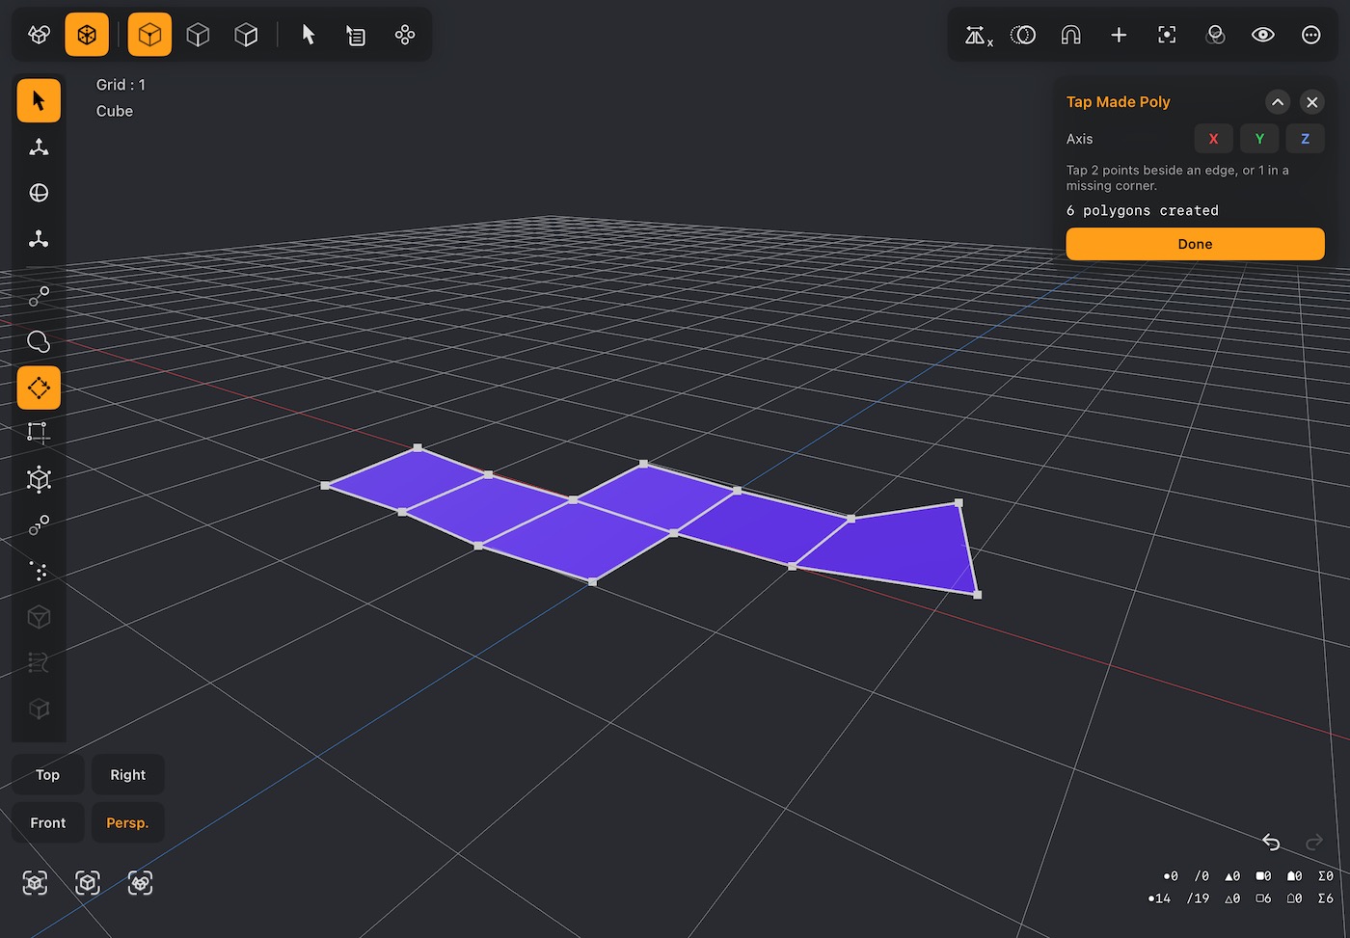The image size is (1350, 938).
Task: Click the three overlapping circles icon
Action: [1215, 35]
